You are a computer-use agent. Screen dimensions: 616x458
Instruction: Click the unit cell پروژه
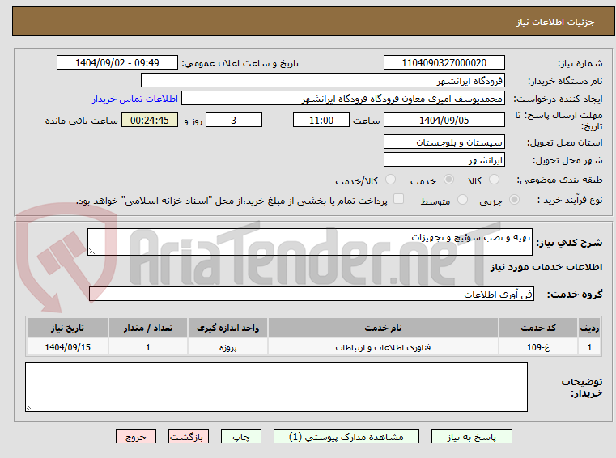point(227,347)
